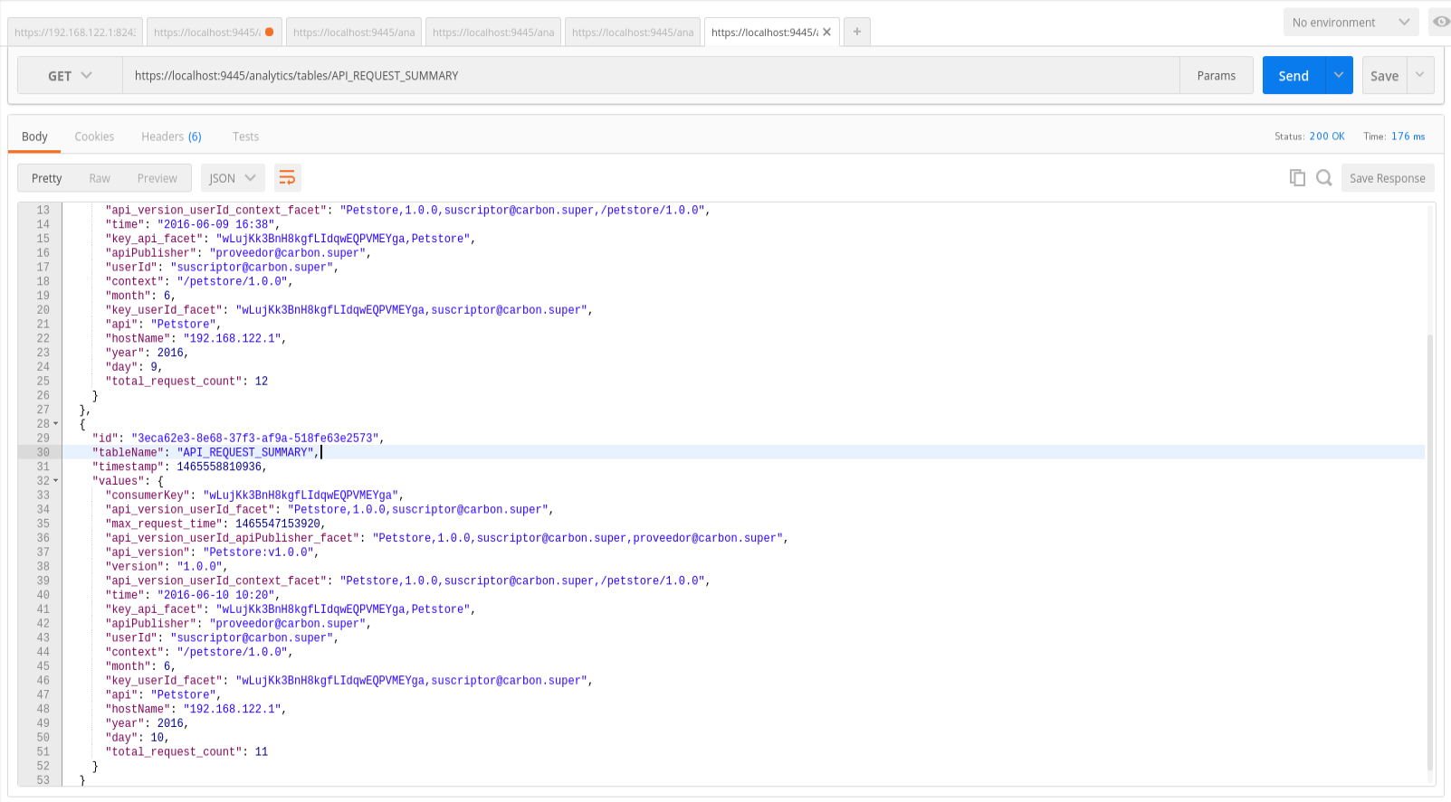Add a new request tab
Viewport: 1451px width, 802px height.
(x=856, y=32)
